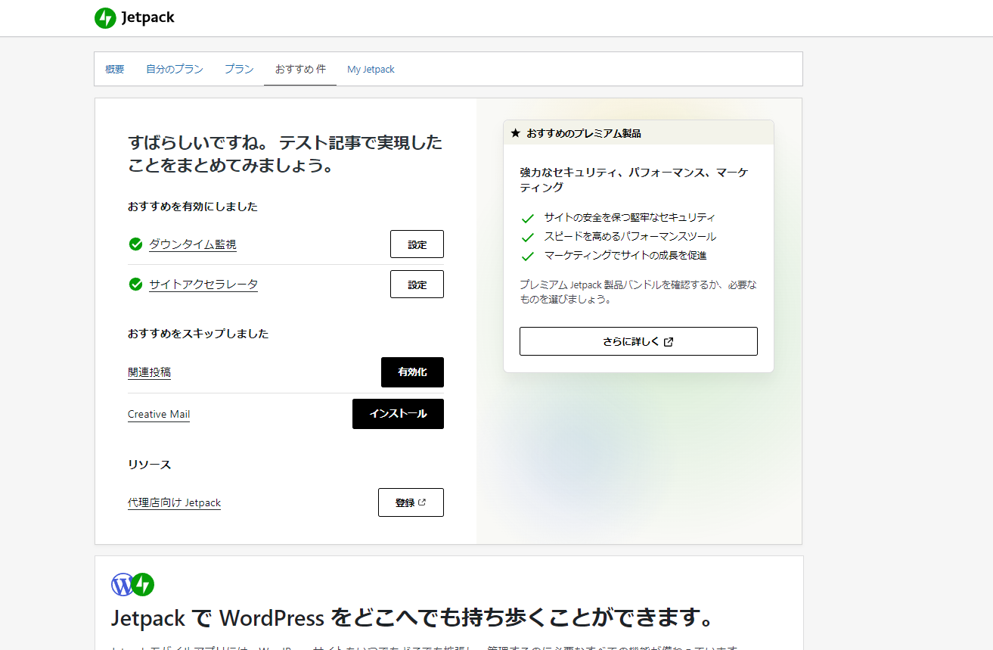Click the green check beside サイトアクセラレータ
Image resolution: width=993 pixels, height=650 pixels.
136,285
